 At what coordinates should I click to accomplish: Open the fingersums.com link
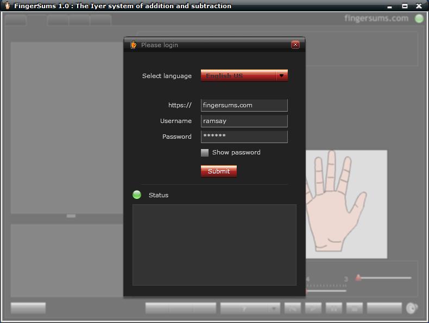pyautogui.click(x=376, y=18)
